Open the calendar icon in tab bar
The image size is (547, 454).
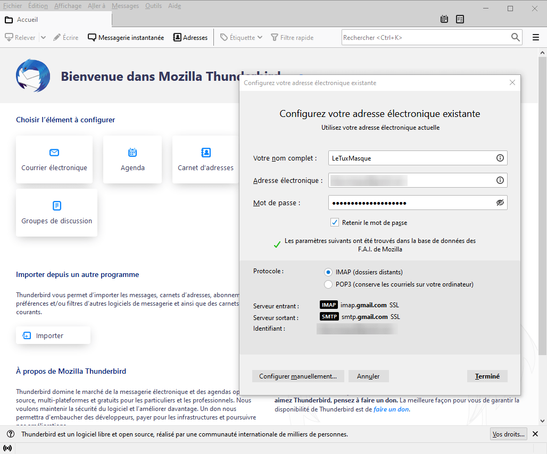[444, 19]
